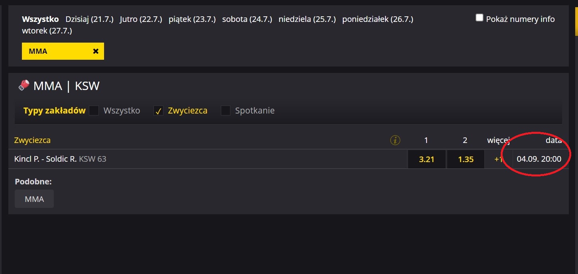The image size is (578, 274).
Task: Bet on Soldic with odds 1.35
Action: coord(466,159)
